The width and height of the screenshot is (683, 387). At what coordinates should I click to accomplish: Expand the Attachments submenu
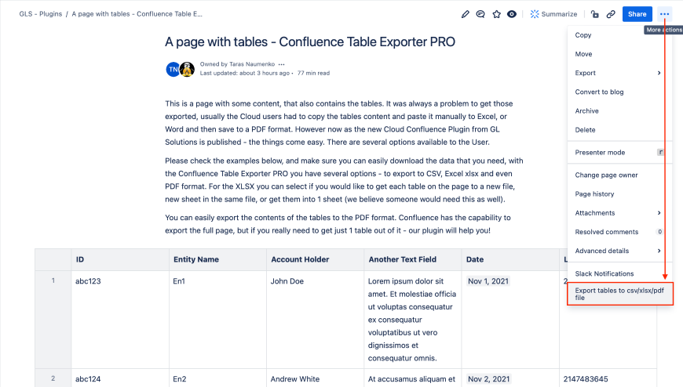pyautogui.click(x=619, y=213)
